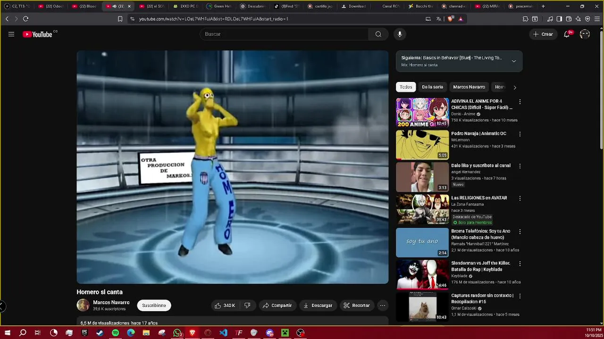Open options for Slenderman vs Jeff video
604x339 pixels.
(x=520, y=264)
